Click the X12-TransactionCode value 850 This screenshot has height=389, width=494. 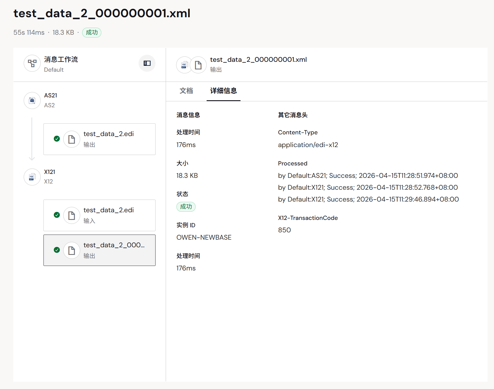[284, 230]
